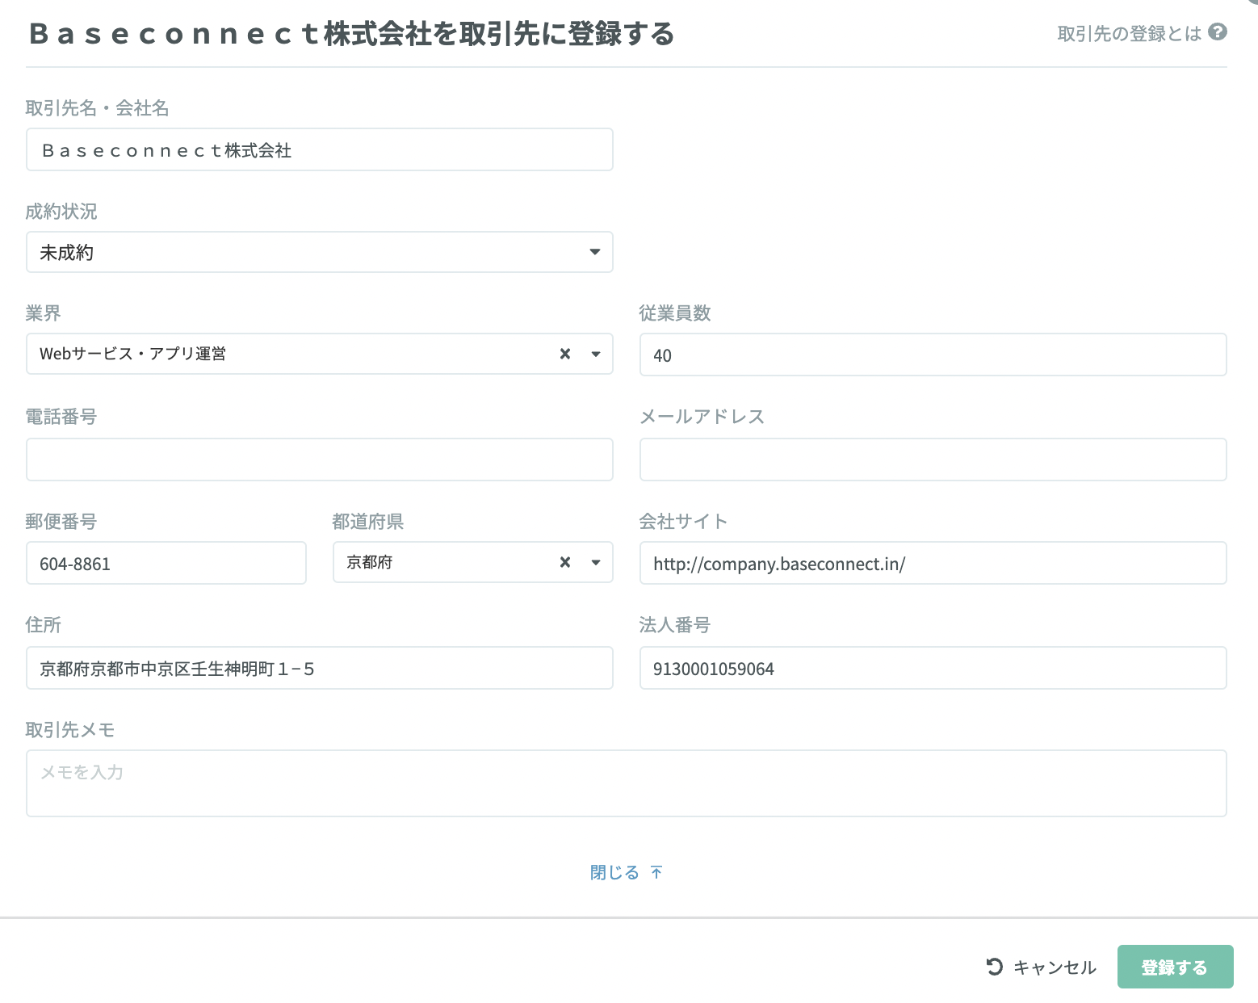
Task: Click the 法人番号 label
Action: tap(675, 625)
